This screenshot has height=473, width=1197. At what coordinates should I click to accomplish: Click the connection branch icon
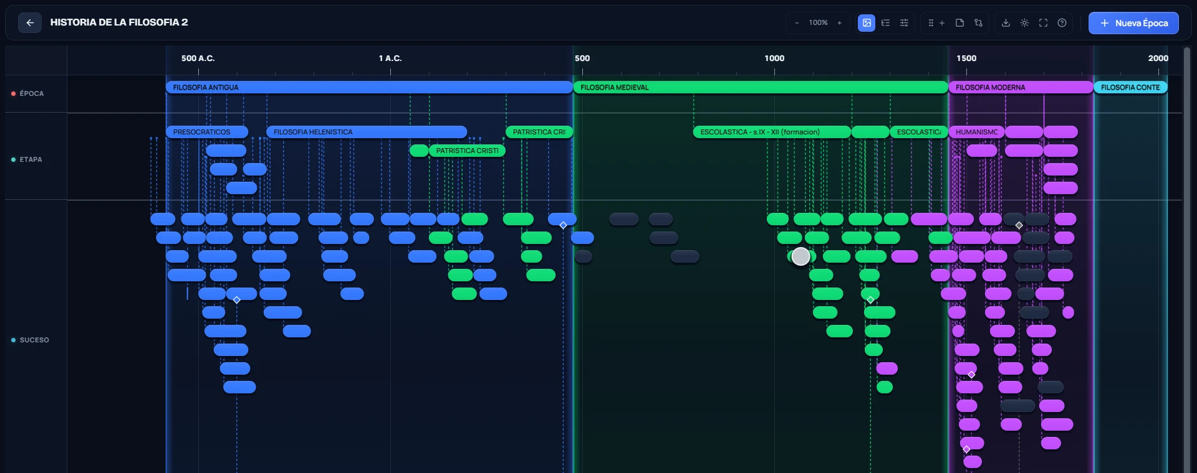[x=978, y=23]
